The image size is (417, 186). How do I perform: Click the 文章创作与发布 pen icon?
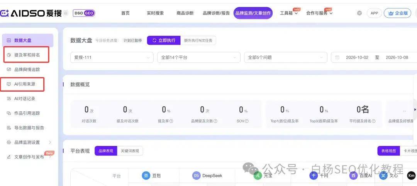(9, 157)
